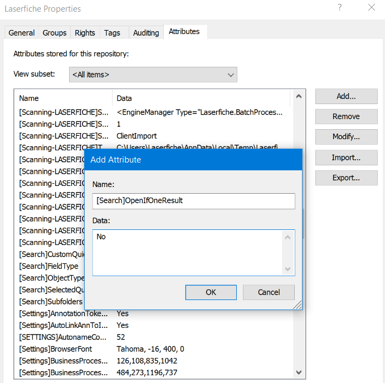Click the Name column header

[x=63, y=98]
